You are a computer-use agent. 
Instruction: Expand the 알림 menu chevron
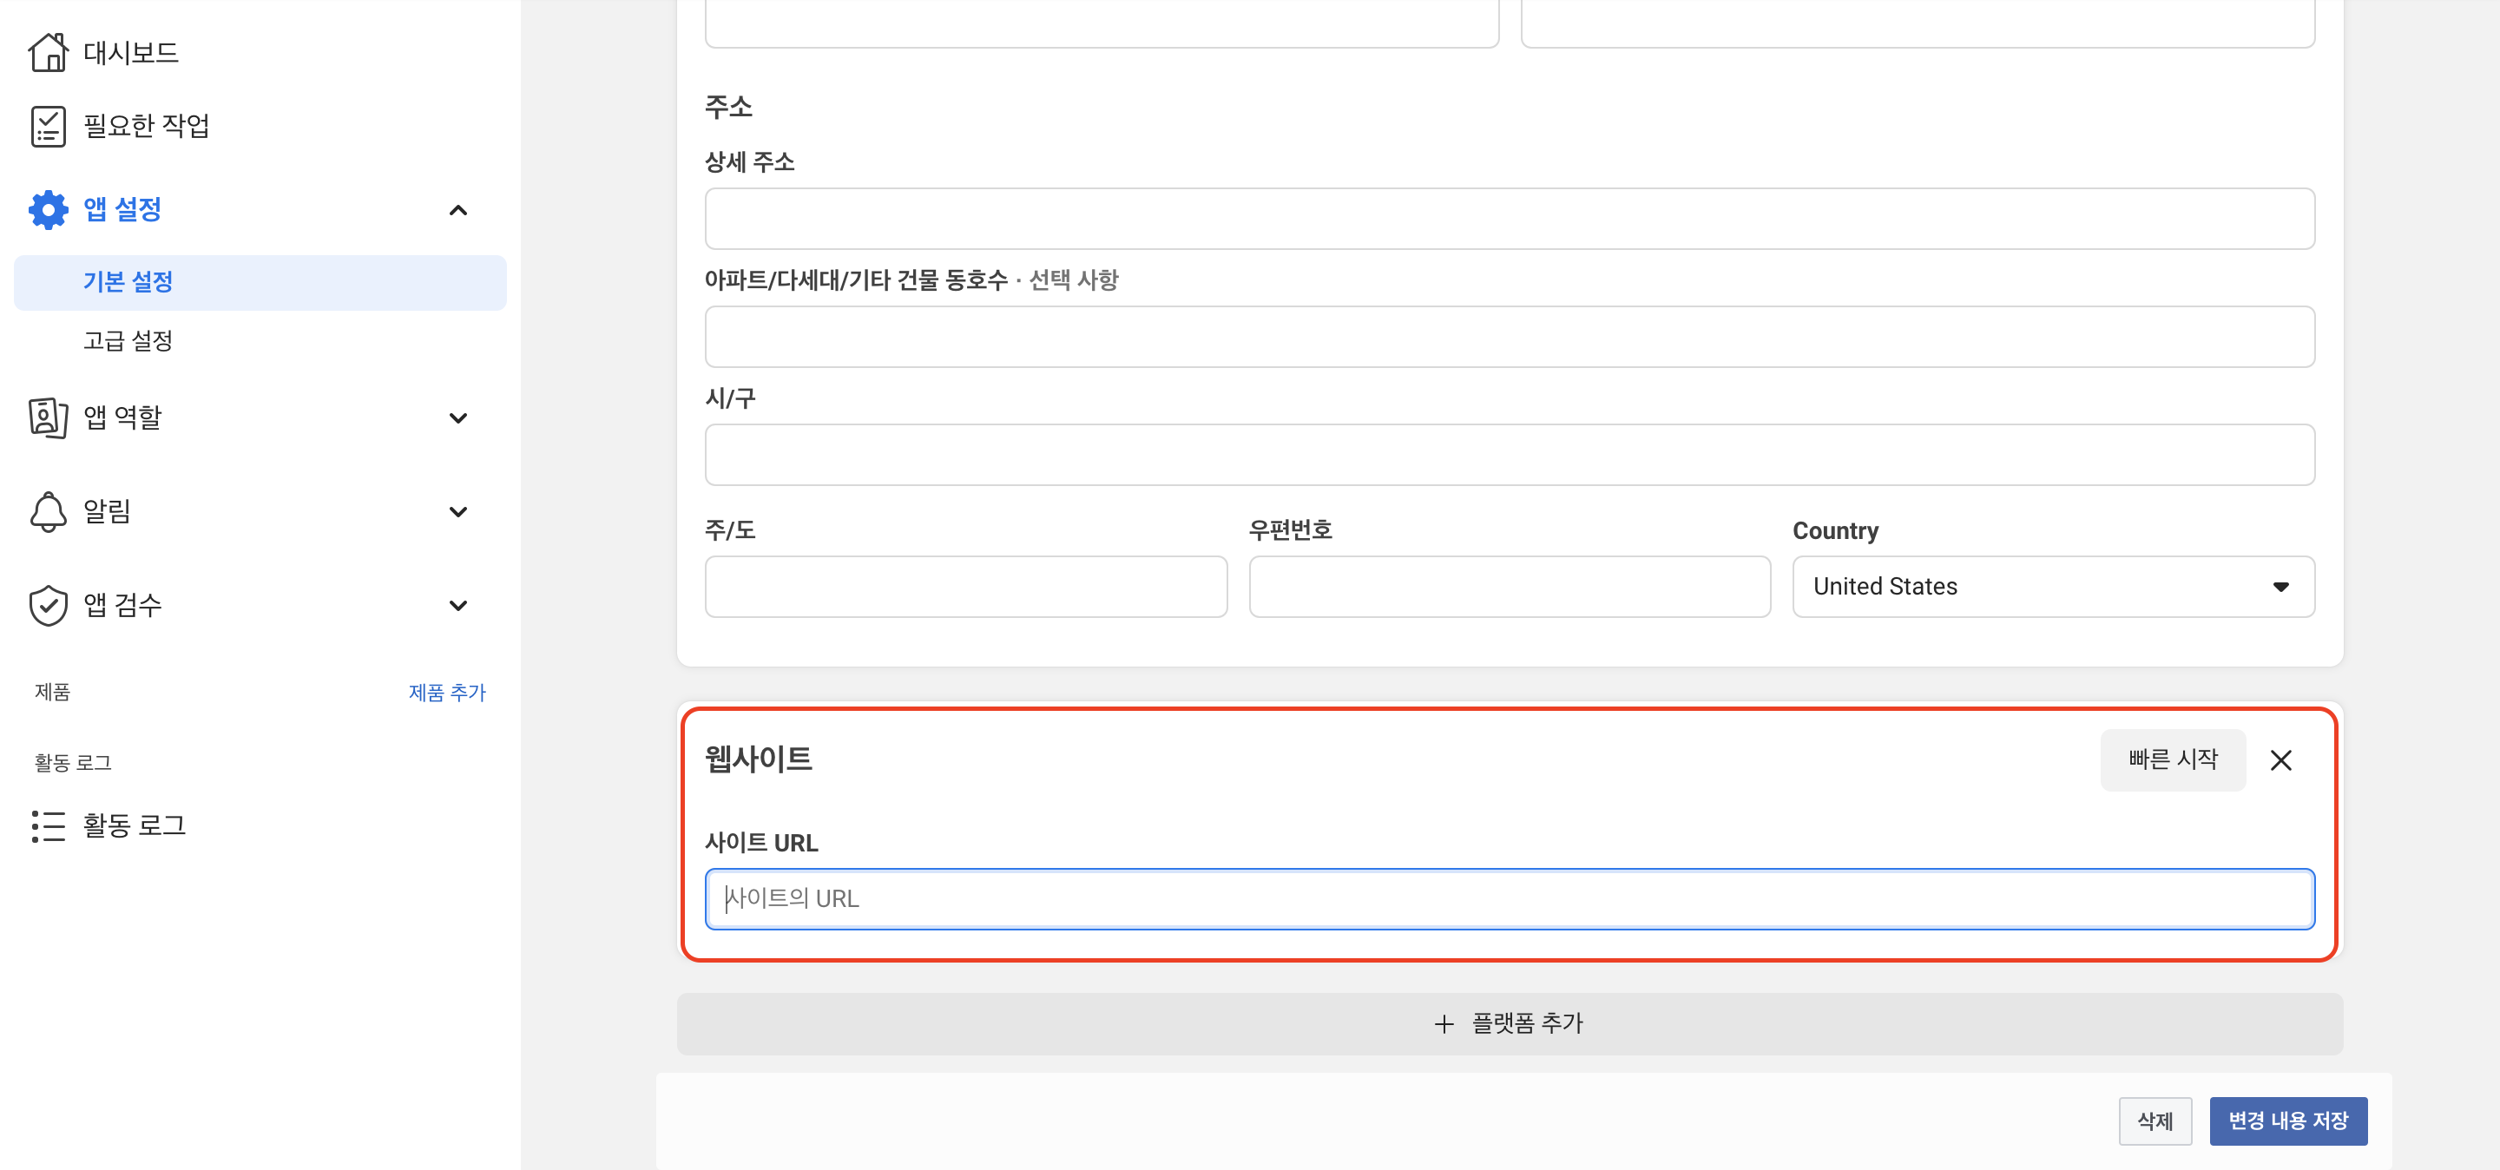458,511
